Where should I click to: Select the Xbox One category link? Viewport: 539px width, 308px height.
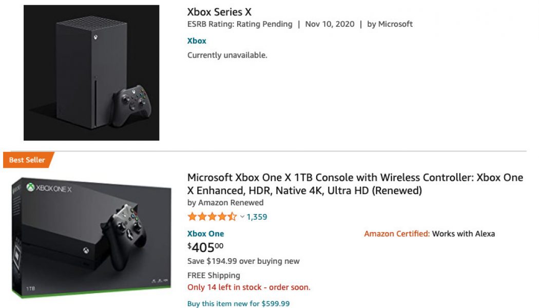tap(205, 233)
